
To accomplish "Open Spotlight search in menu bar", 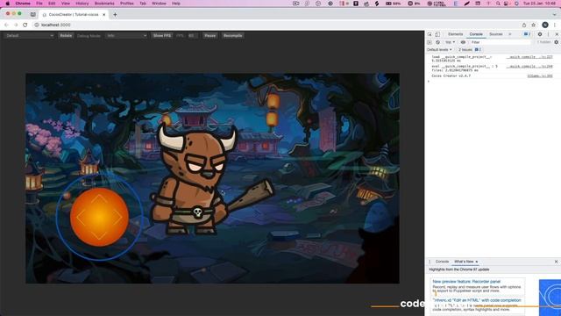I will [498, 4].
